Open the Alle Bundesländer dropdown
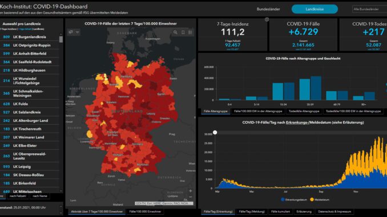This screenshot has width=387, height=217. (x=369, y=9)
